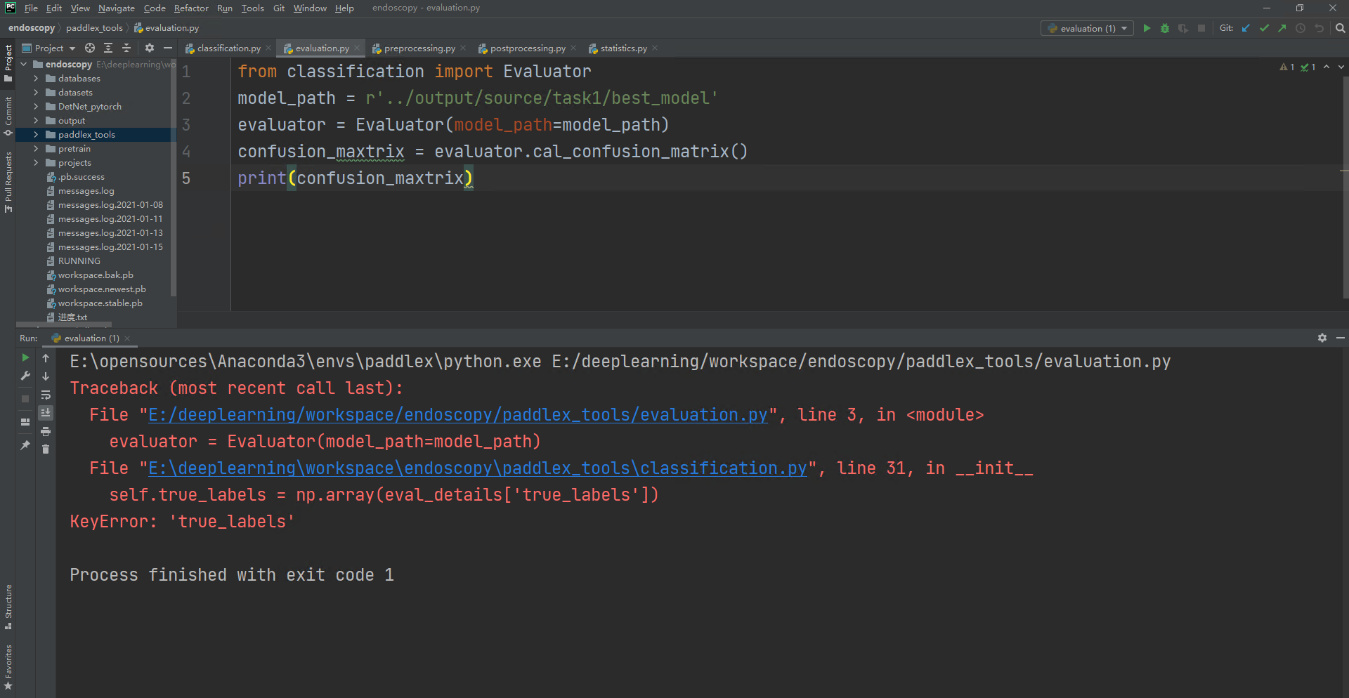Collapse the endoscopy root folder
The height and width of the screenshot is (698, 1349).
point(24,65)
